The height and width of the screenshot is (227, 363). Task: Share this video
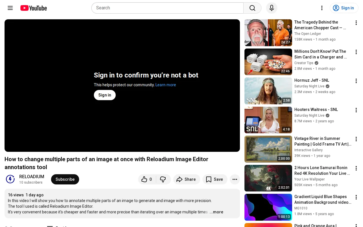(187, 179)
